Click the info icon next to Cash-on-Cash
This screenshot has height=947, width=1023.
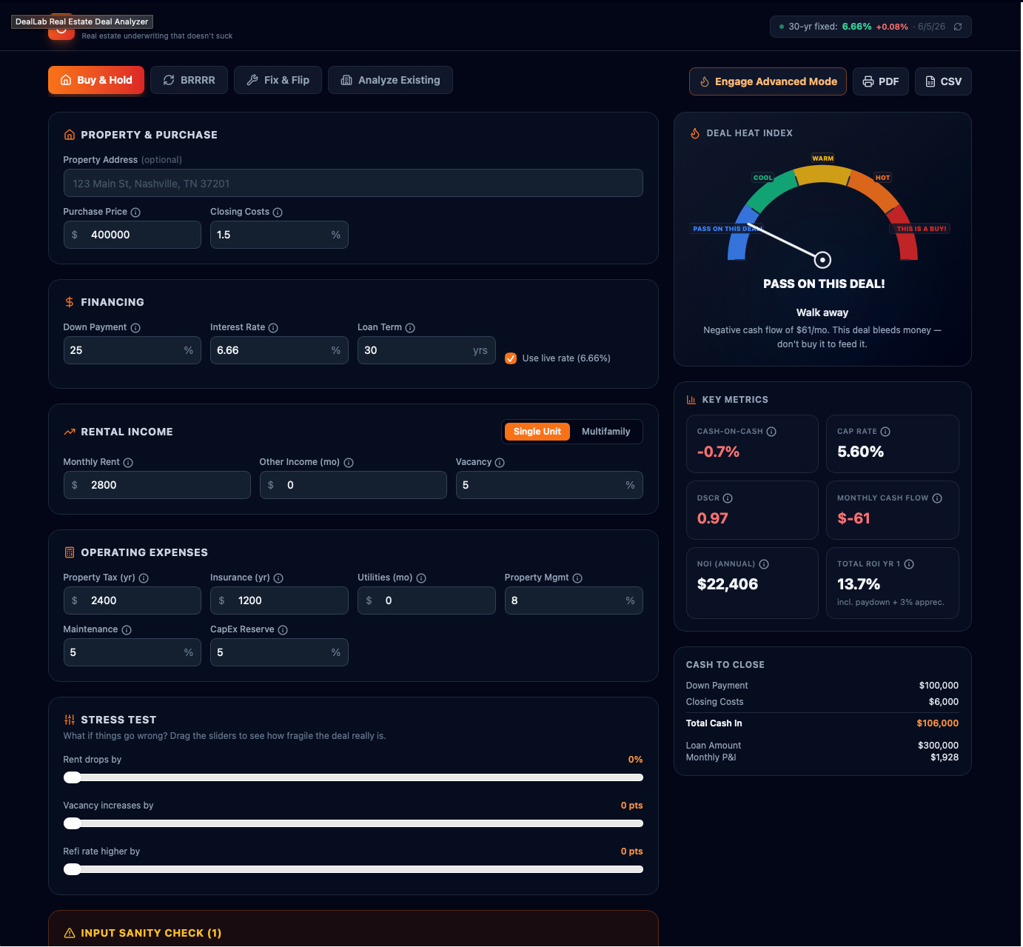point(771,432)
